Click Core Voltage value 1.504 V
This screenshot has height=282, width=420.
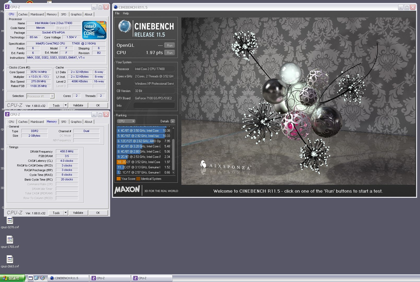coord(72,37)
